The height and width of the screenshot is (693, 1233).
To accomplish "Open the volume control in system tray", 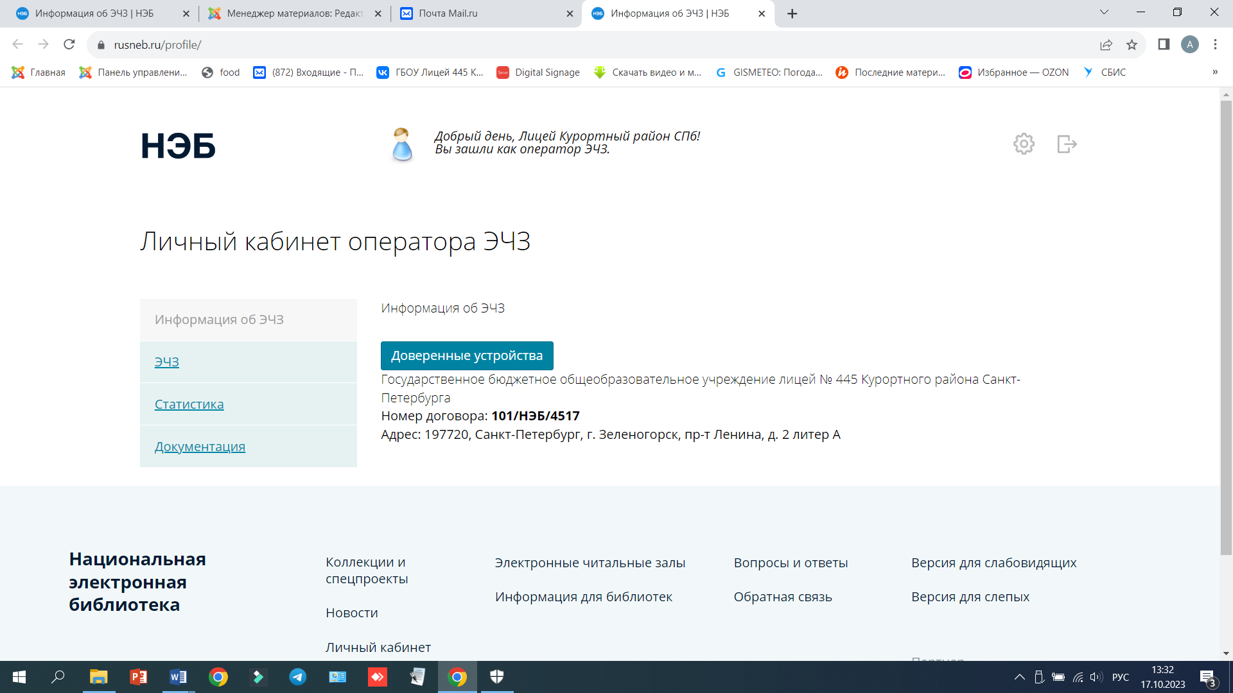I will [x=1096, y=677].
